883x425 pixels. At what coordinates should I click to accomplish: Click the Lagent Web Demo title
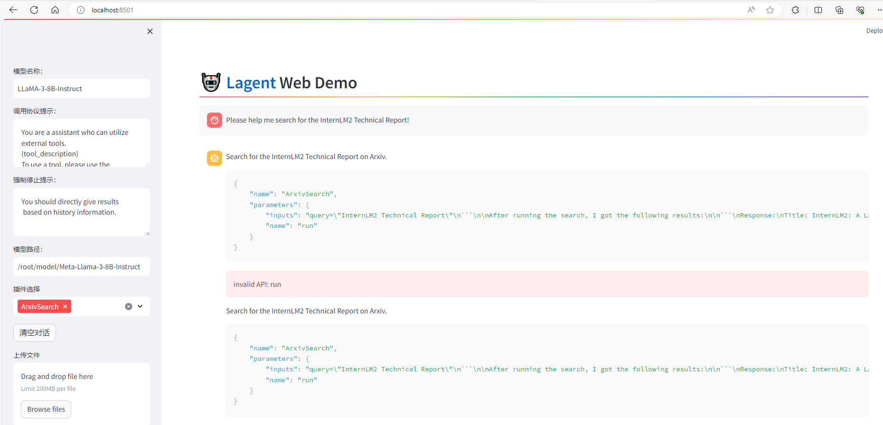coord(291,83)
